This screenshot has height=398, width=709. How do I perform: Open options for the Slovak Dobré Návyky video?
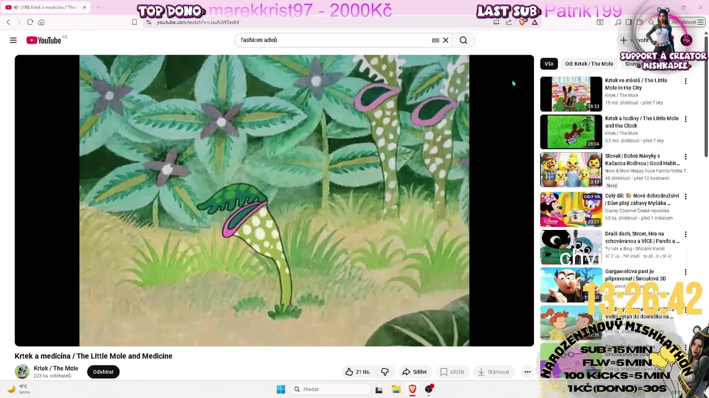(x=685, y=156)
